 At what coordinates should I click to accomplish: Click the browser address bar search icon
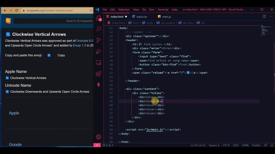pyautogui.click(x=91, y=10)
